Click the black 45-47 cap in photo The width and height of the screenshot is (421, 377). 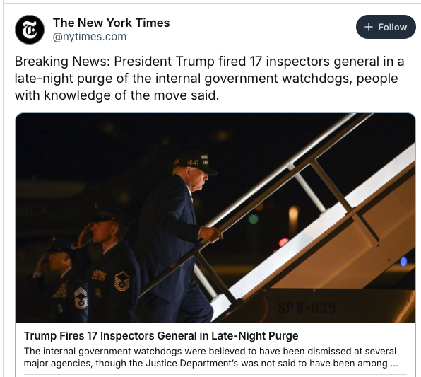196,163
